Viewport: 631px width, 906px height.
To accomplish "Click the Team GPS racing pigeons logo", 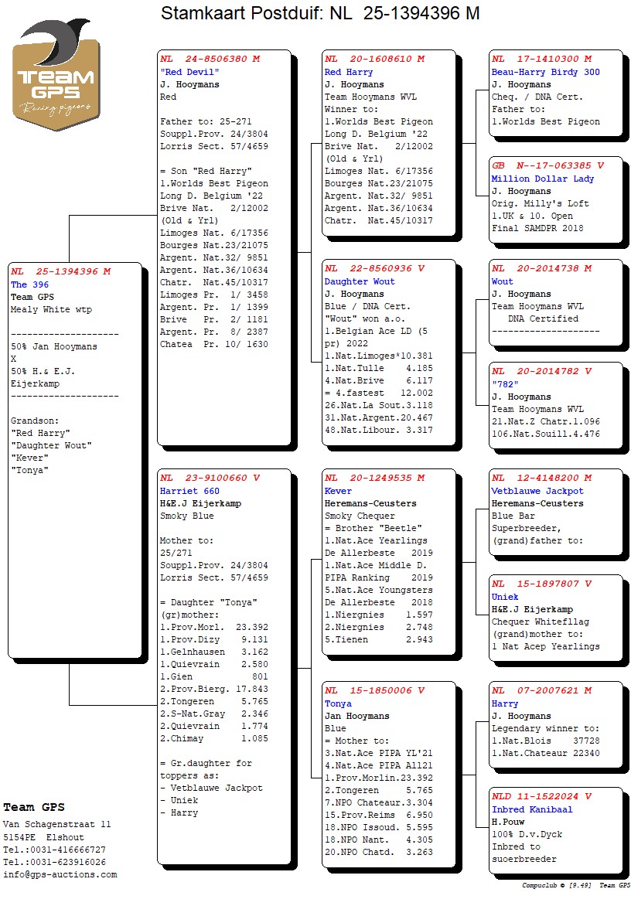I will pos(56,75).
